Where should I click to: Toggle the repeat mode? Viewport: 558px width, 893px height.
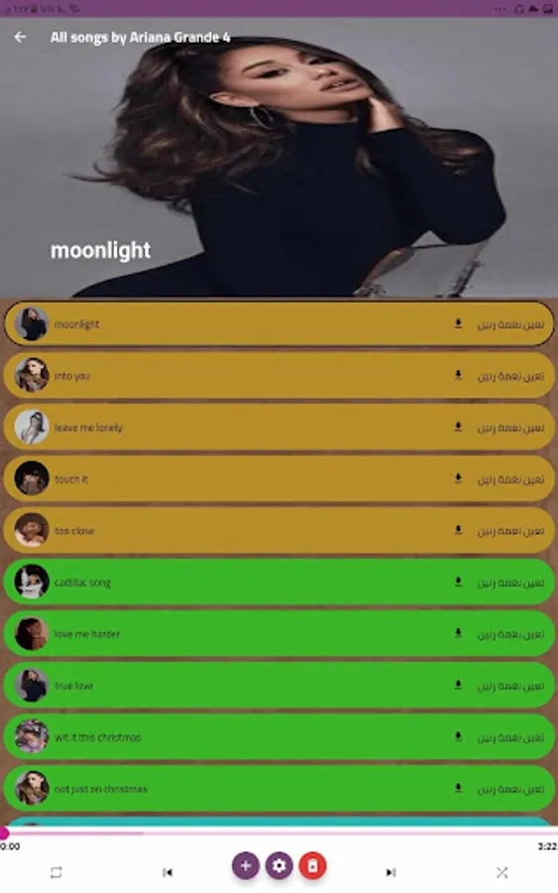click(x=56, y=872)
